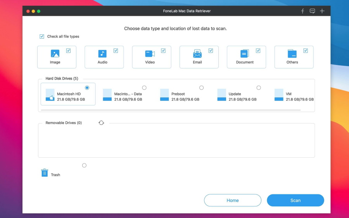
Task: Uncheck the Video checkbox
Action: 163,51
